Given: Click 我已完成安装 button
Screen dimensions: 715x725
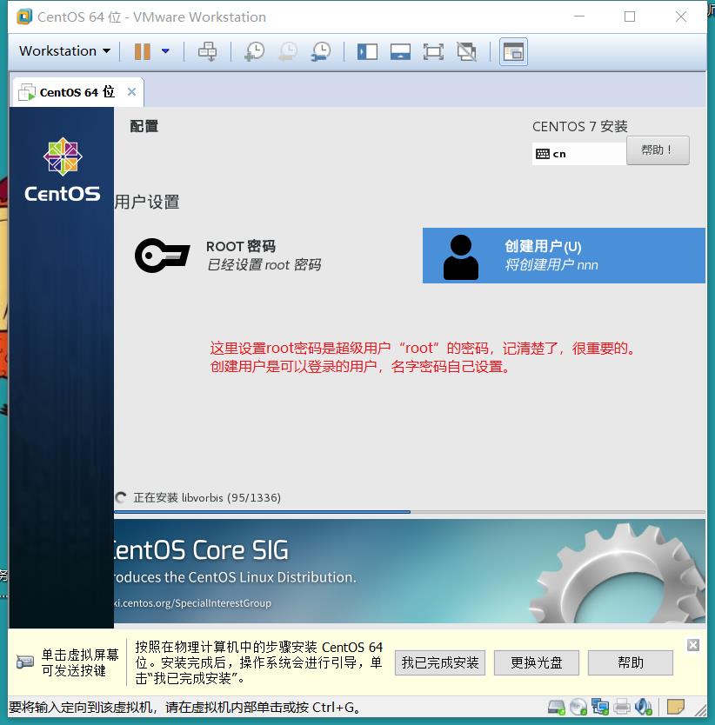Looking at the screenshot, I should (439, 663).
